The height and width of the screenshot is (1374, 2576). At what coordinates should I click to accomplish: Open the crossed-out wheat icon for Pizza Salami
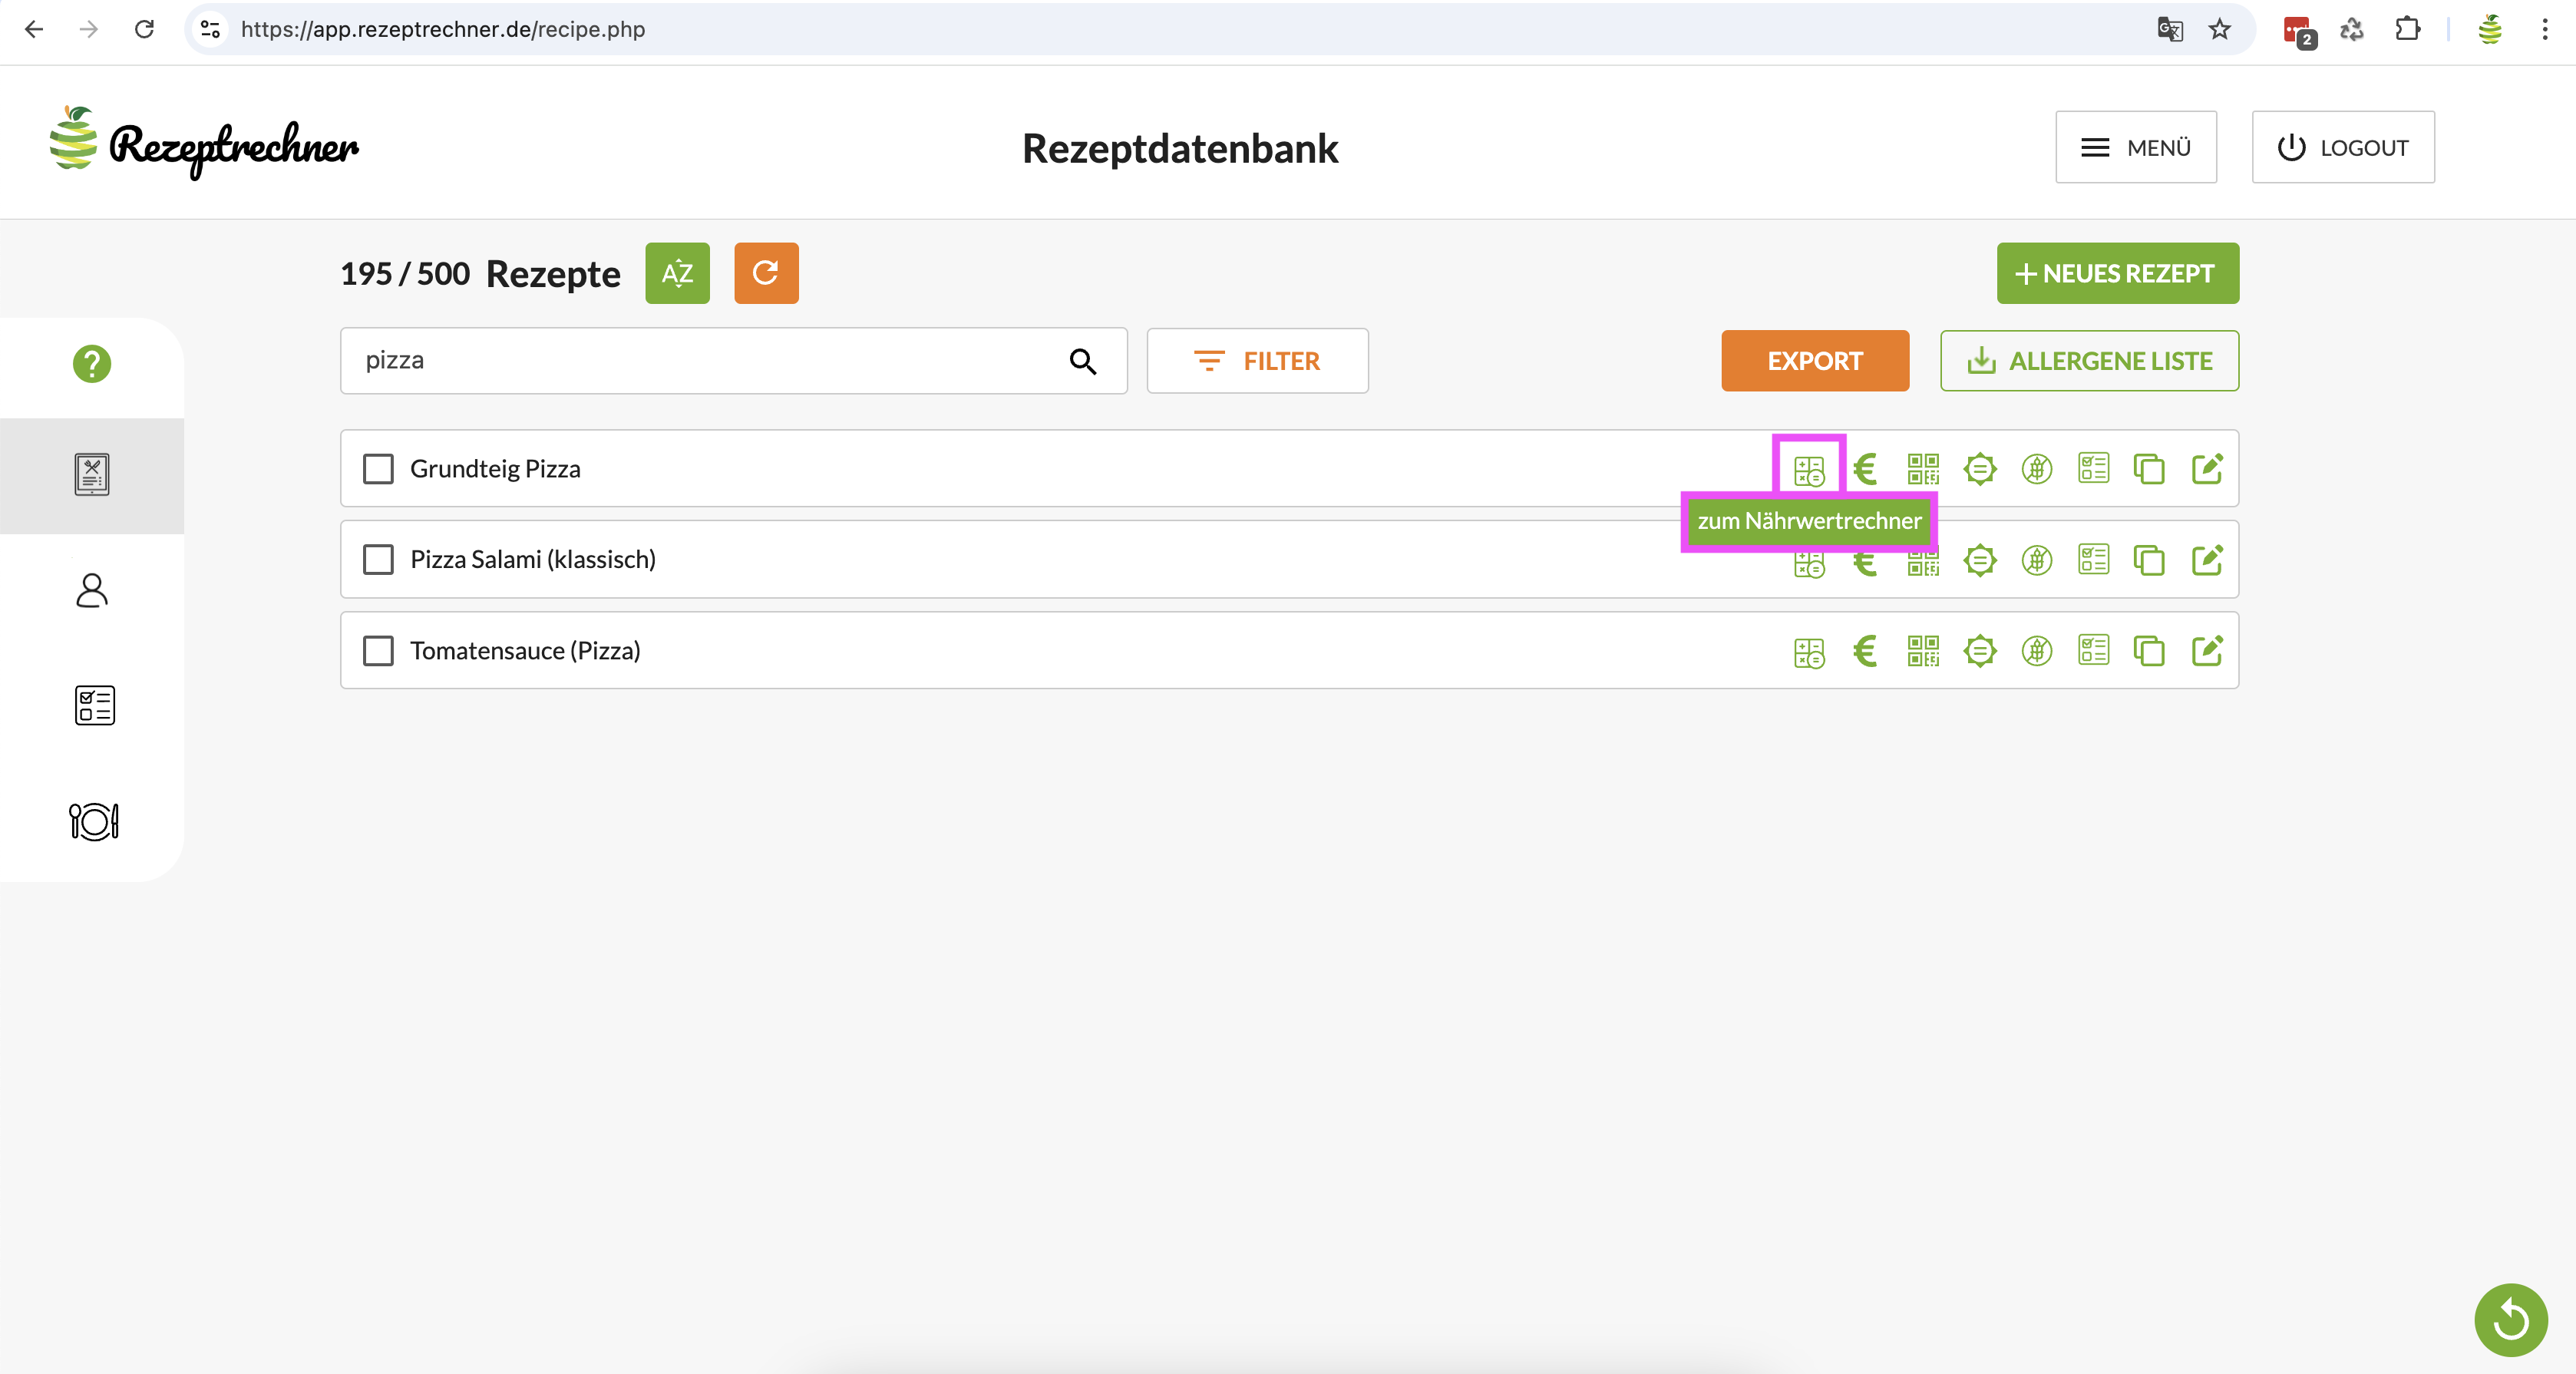(x=2036, y=560)
